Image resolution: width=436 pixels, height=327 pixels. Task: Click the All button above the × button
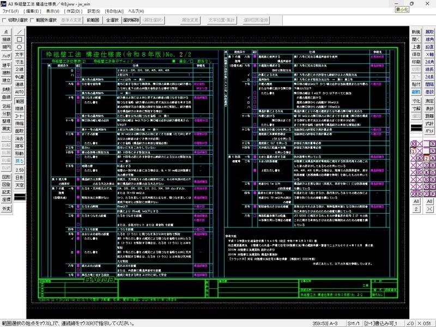(429, 201)
